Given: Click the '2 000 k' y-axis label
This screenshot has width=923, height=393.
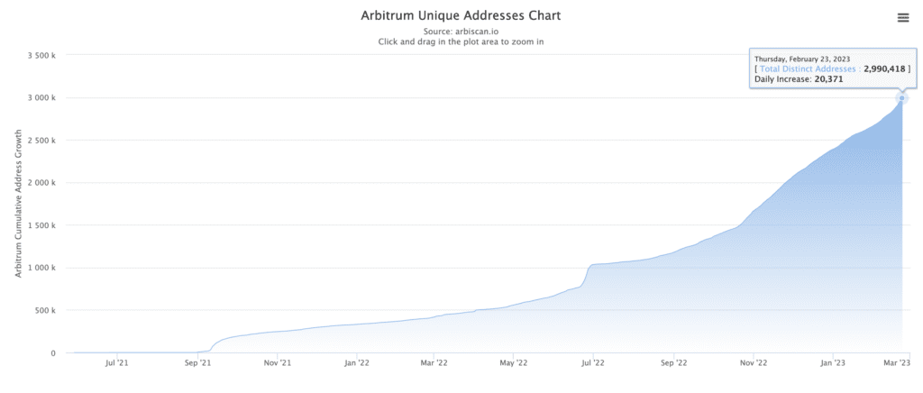Looking at the screenshot, I should tap(41, 183).
